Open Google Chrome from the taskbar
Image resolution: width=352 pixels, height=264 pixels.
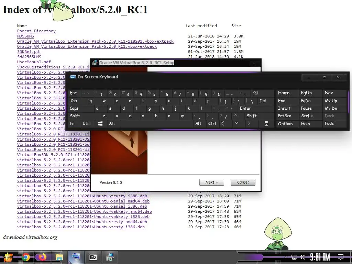[26, 257]
